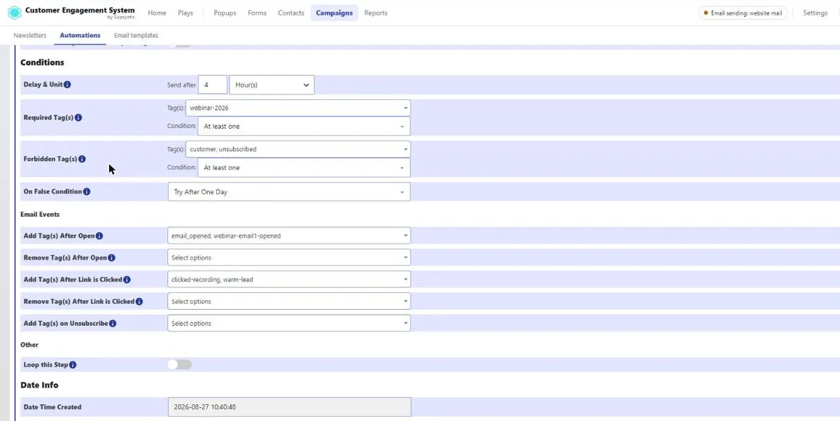
Task: Click the Email Events subheading text
Action: pyautogui.click(x=40, y=214)
